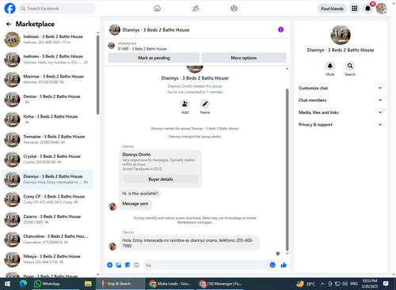The image size is (396, 290).
Task: Click the listing thumbnail beside $1,600 price
Action: click(x=112, y=46)
